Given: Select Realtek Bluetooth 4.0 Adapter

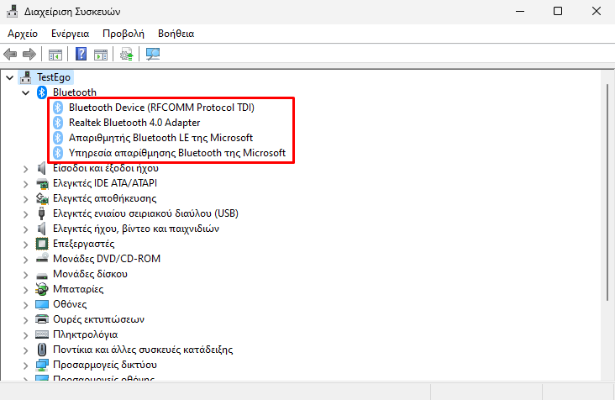Looking at the screenshot, I should click(x=134, y=123).
